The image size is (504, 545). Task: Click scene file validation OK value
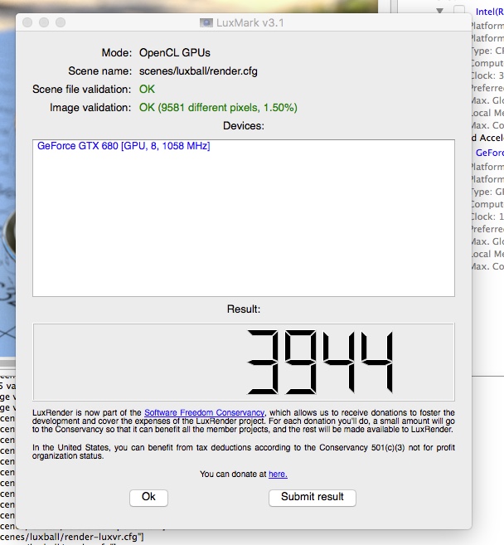[147, 90]
